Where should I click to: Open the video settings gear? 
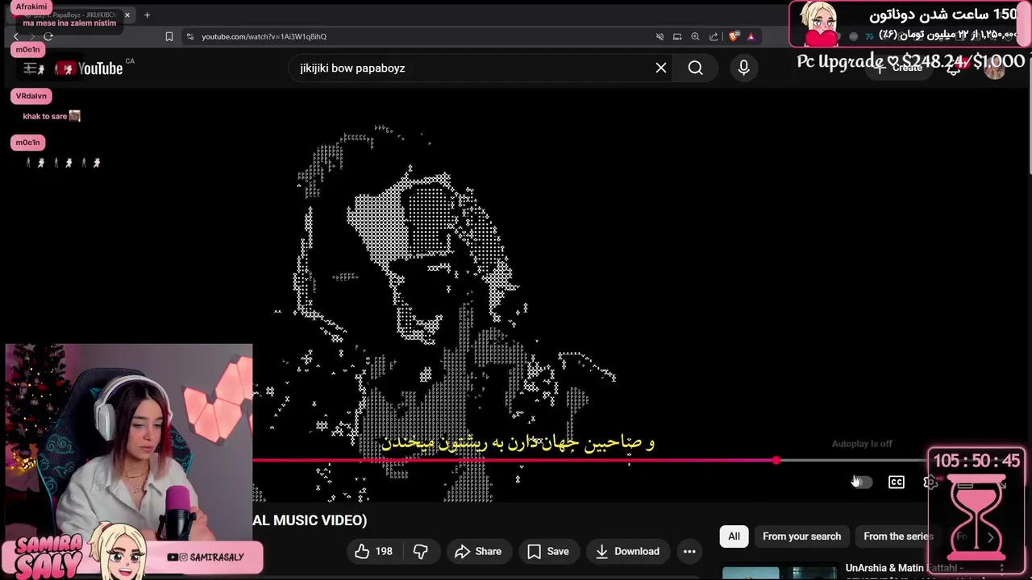[x=930, y=482]
